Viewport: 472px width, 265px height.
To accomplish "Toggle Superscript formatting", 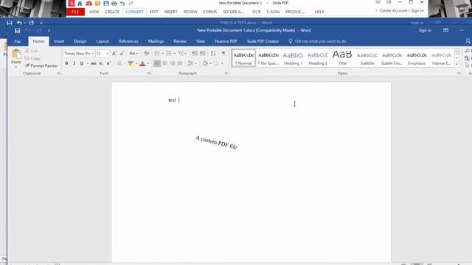I will click(x=108, y=63).
